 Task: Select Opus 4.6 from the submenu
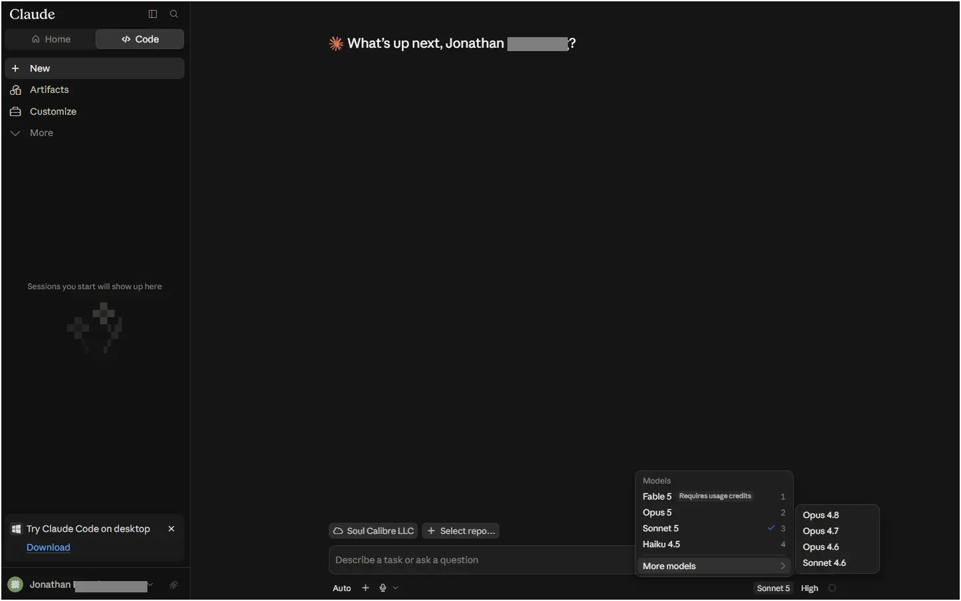[x=837, y=547]
